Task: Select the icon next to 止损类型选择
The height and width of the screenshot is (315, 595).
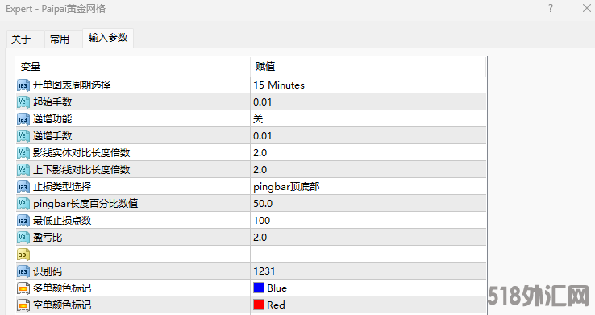Action: point(23,186)
